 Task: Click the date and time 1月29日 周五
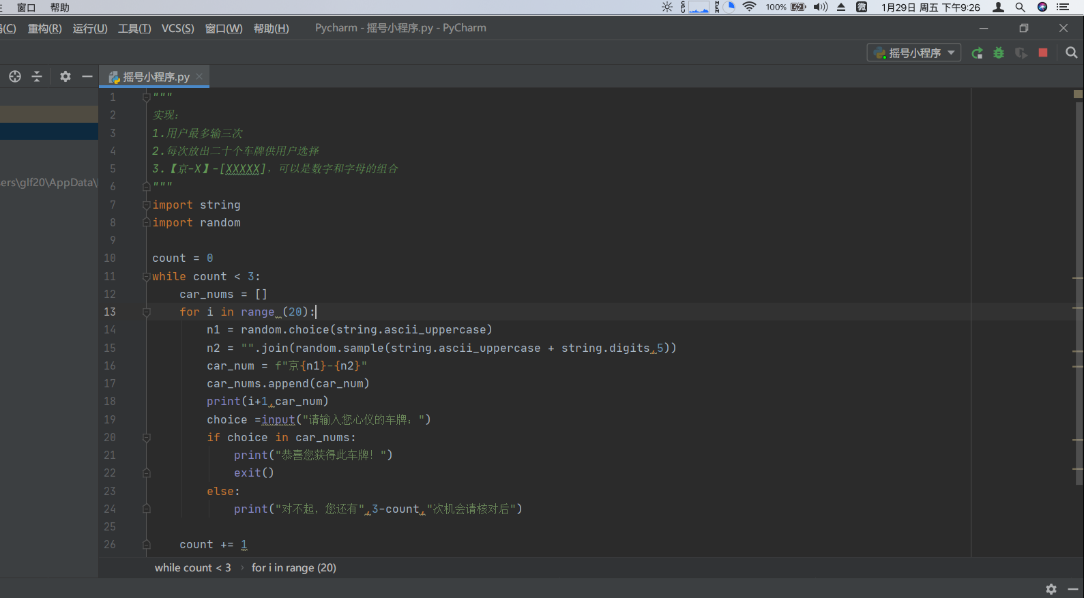point(931,7)
